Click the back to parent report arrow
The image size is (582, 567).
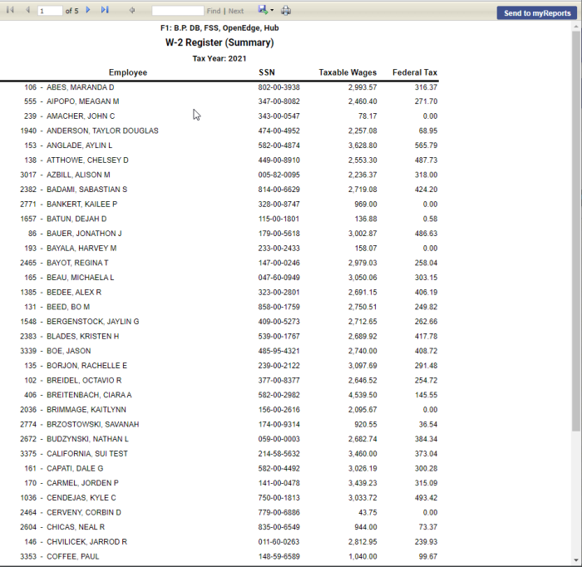132,11
